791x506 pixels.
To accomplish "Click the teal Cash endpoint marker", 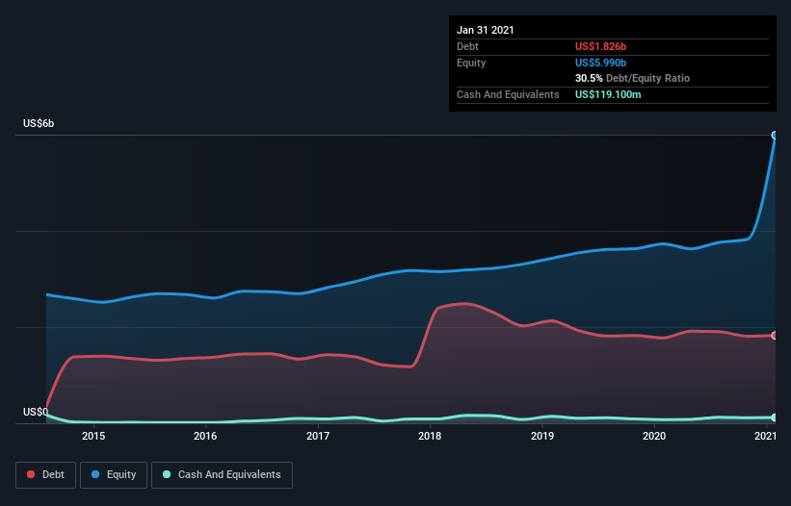I will tap(775, 417).
